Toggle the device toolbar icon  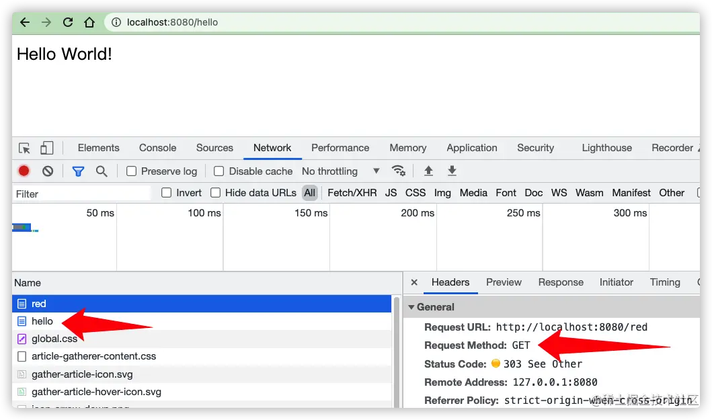click(x=47, y=148)
